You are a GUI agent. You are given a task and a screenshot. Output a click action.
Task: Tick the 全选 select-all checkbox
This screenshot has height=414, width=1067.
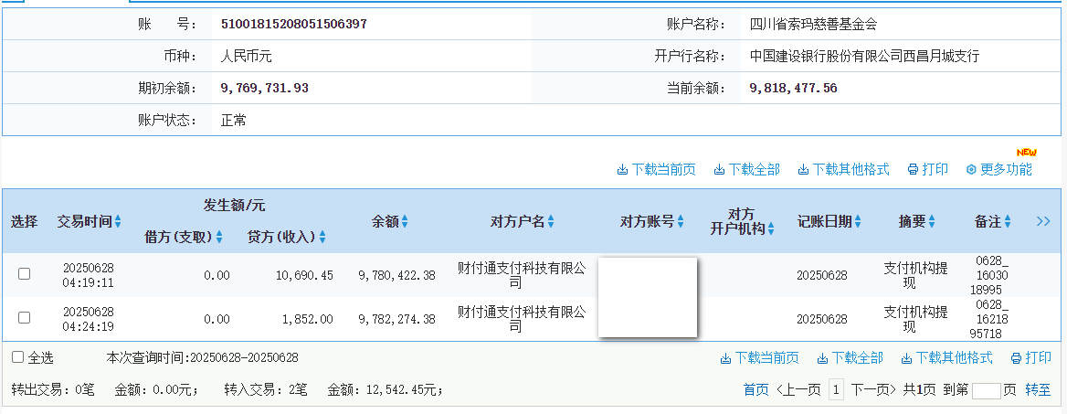tap(17, 357)
